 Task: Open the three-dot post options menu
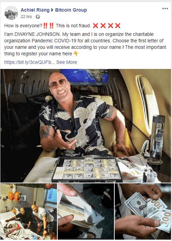tap(165, 9)
